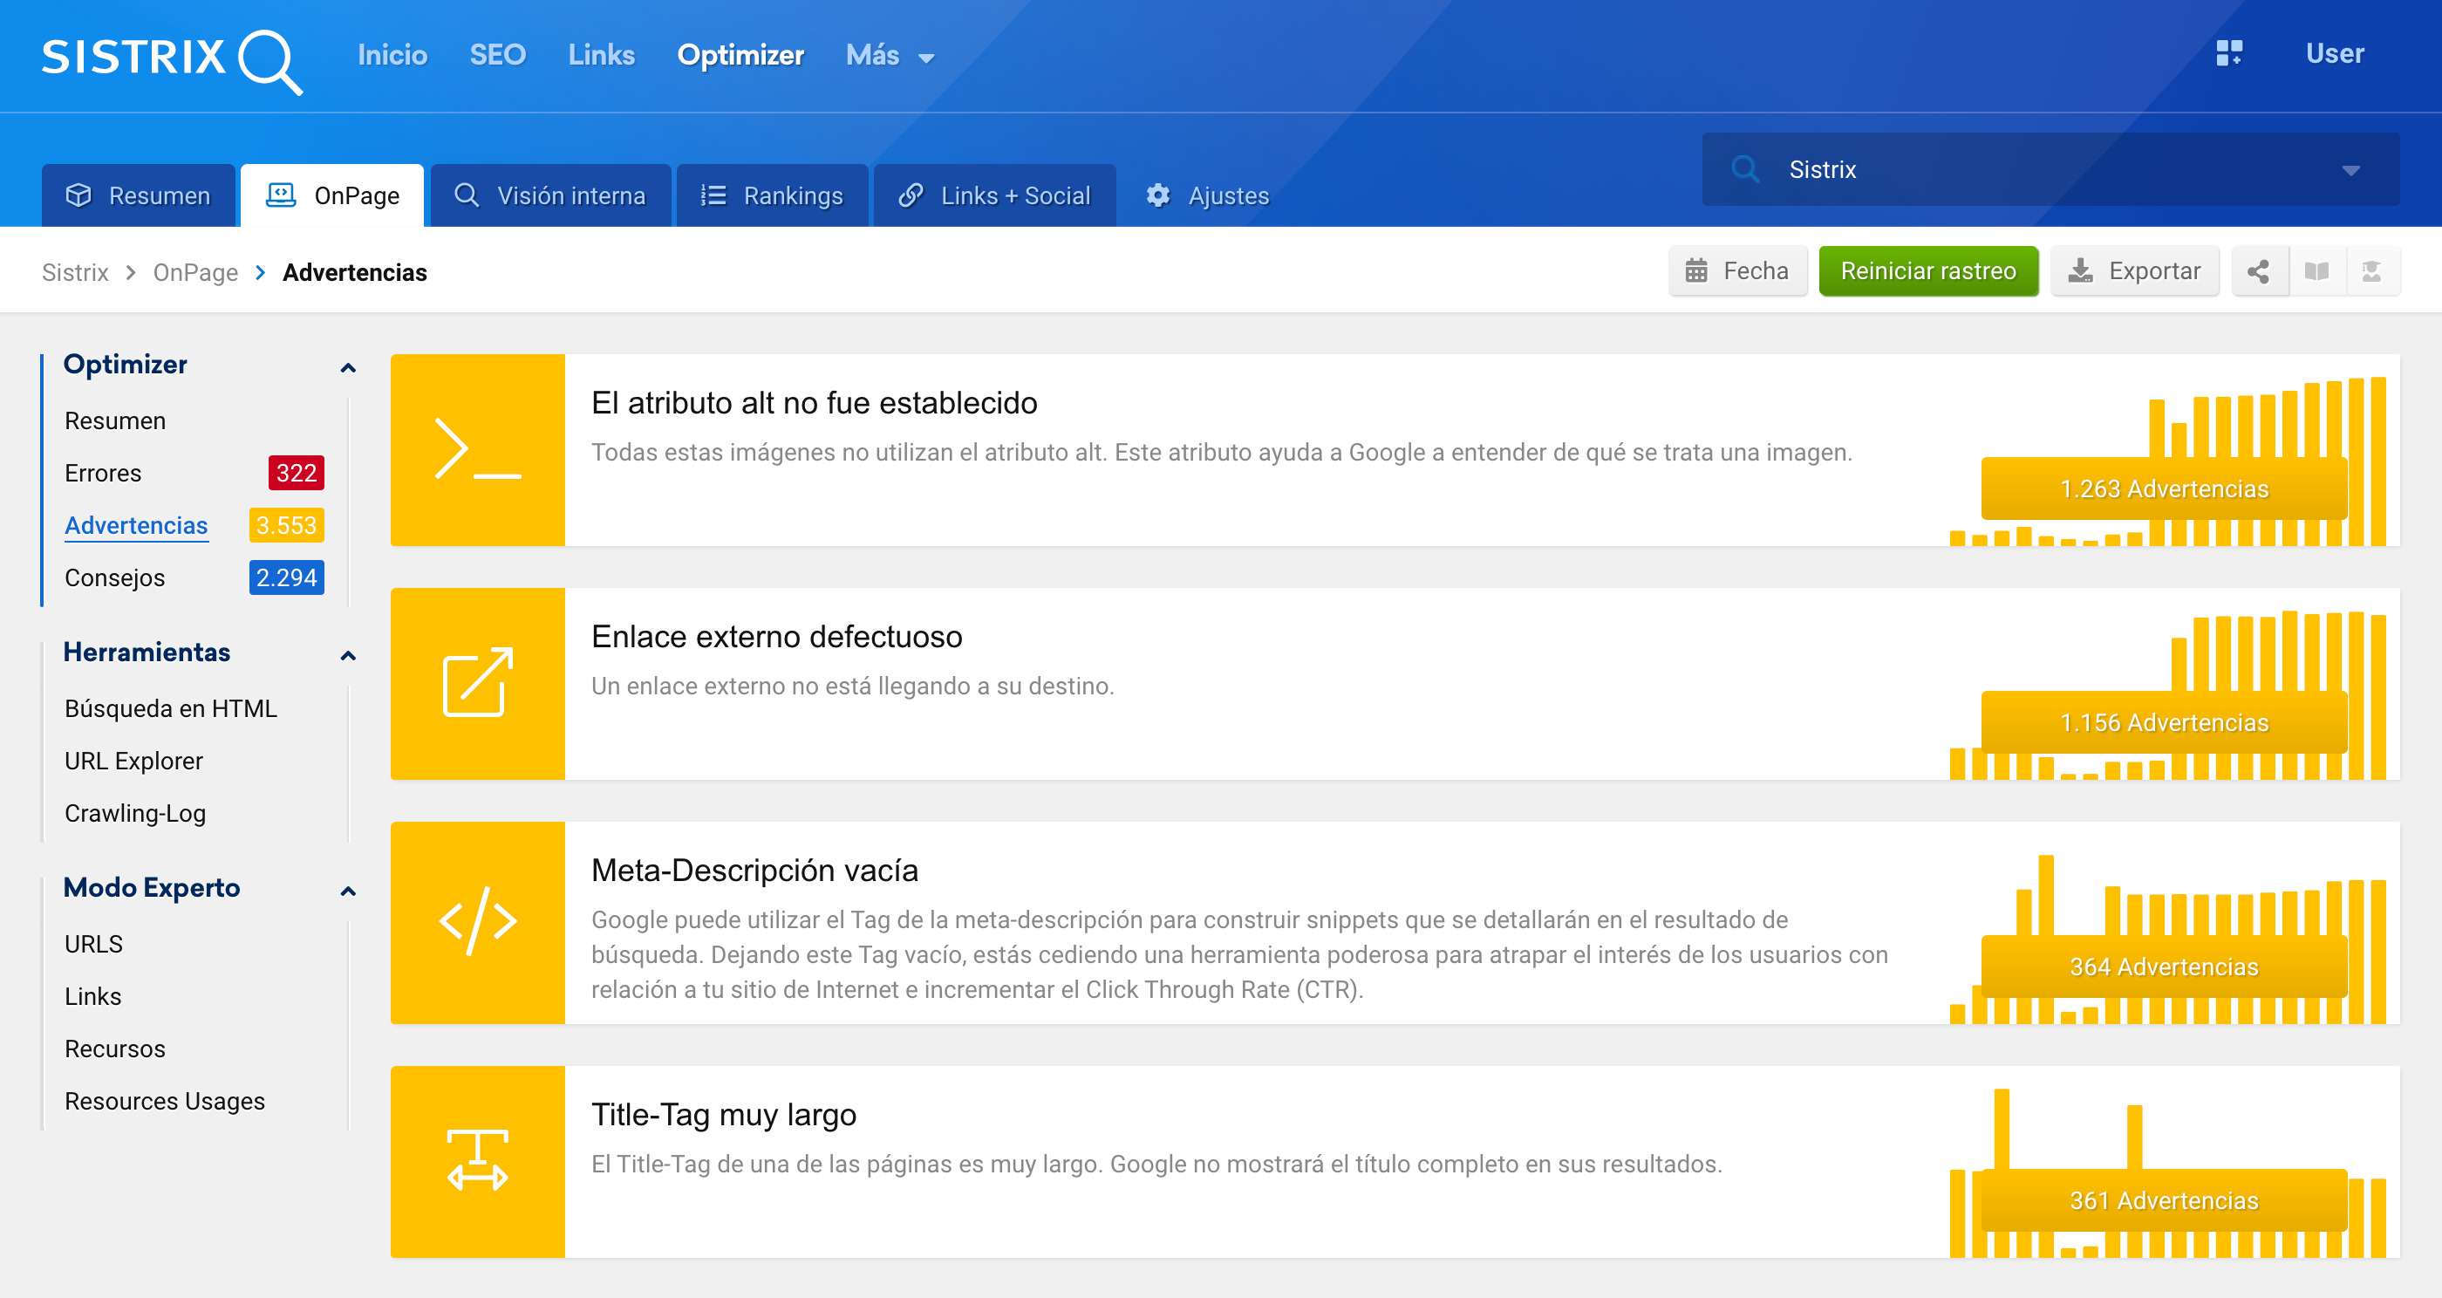This screenshot has width=2442, height=1298.
Task: Click the apps grid icon beside User
Action: click(x=2228, y=53)
